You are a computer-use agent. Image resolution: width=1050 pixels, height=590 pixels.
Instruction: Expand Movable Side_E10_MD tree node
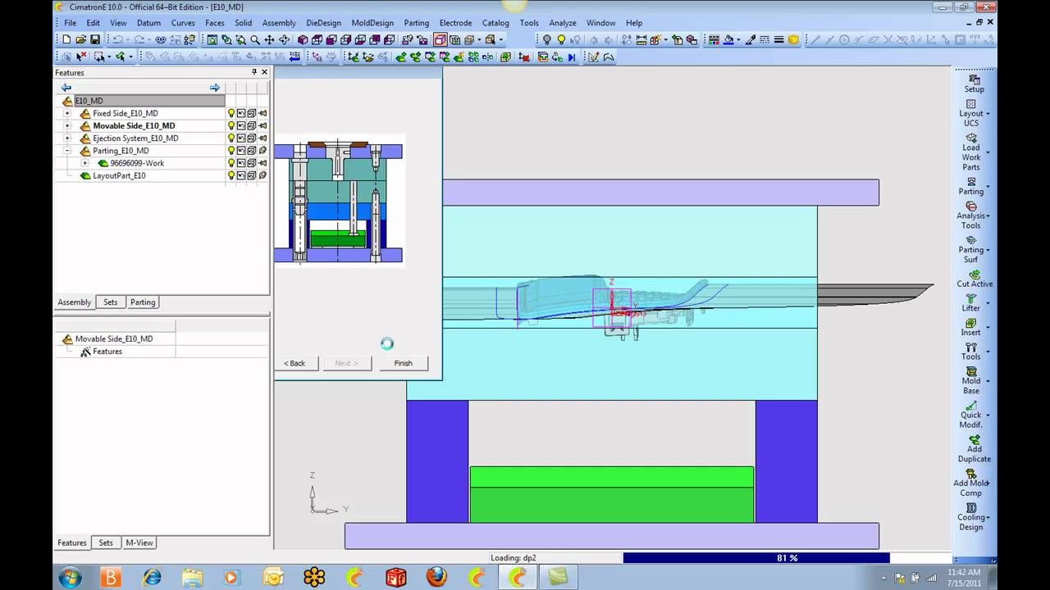pos(67,125)
